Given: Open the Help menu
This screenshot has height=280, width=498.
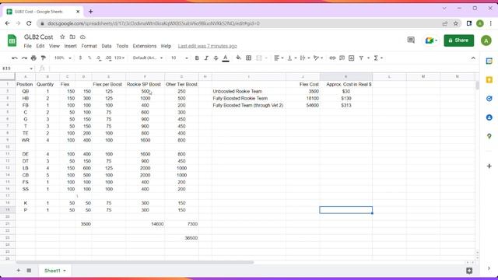Looking at the screenshot, I should [x=166, y=46].
